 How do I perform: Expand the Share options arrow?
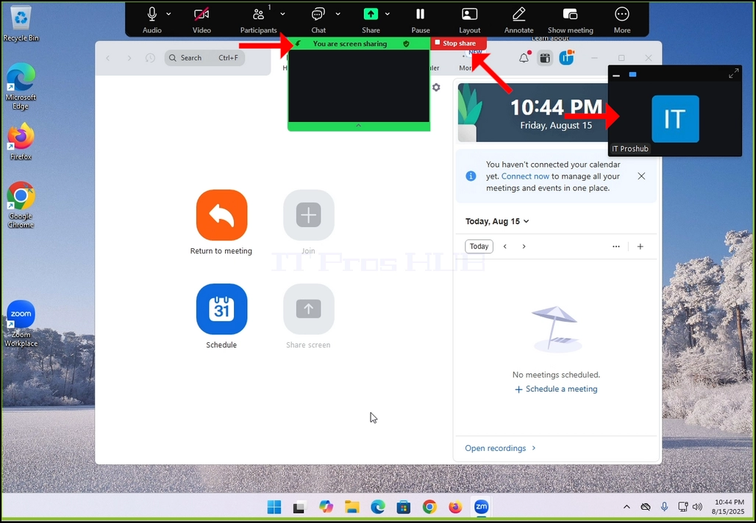388,14
